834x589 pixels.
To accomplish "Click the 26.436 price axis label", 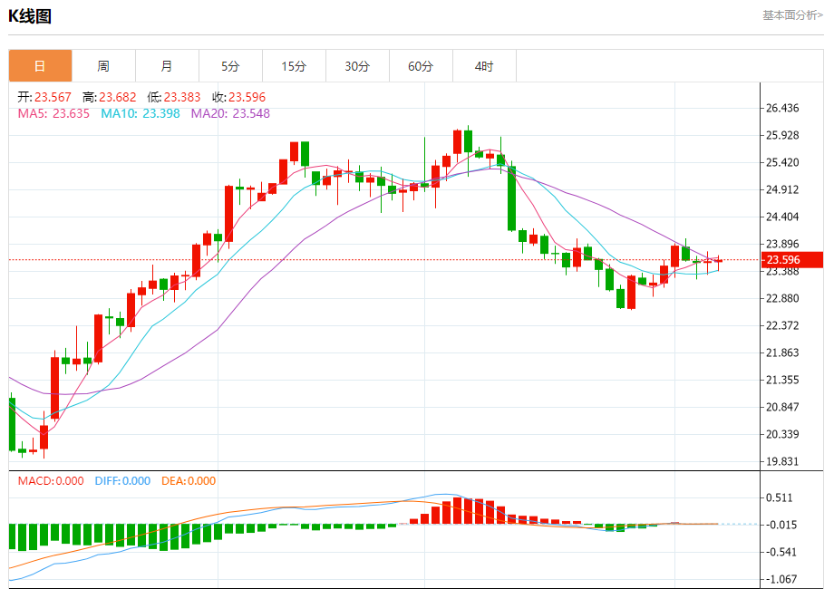I will [781, 109].
